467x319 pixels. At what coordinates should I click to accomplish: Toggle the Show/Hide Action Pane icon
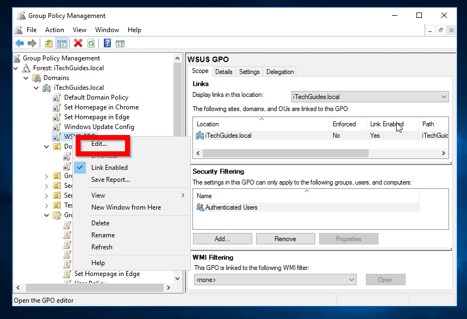pos(120,44)
